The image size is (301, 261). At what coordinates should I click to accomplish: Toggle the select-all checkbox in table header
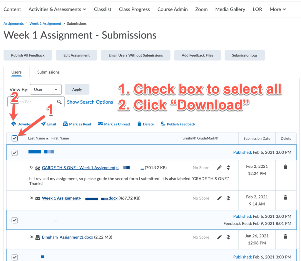(15, 138)
